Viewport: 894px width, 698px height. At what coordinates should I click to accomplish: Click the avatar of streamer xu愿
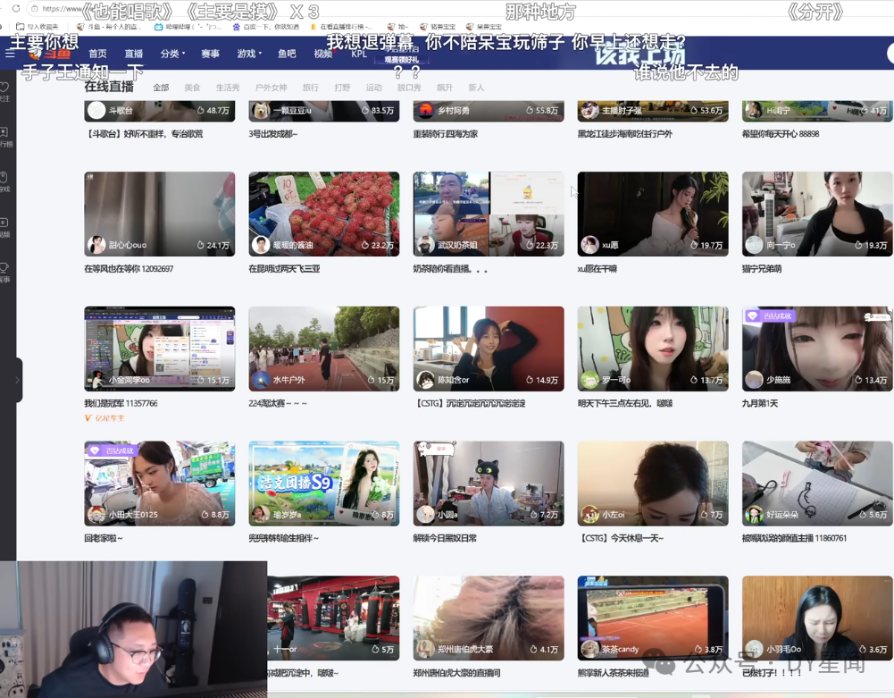589,245
